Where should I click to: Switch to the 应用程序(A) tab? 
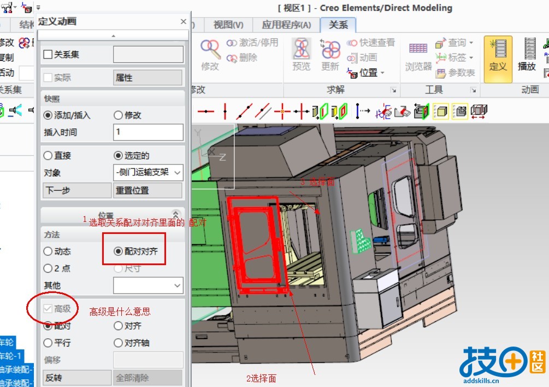(x=286, y=25)
